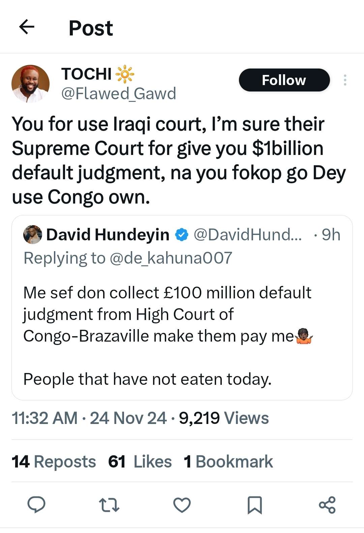Open the three-dot more options menu

tap(345, 80)
